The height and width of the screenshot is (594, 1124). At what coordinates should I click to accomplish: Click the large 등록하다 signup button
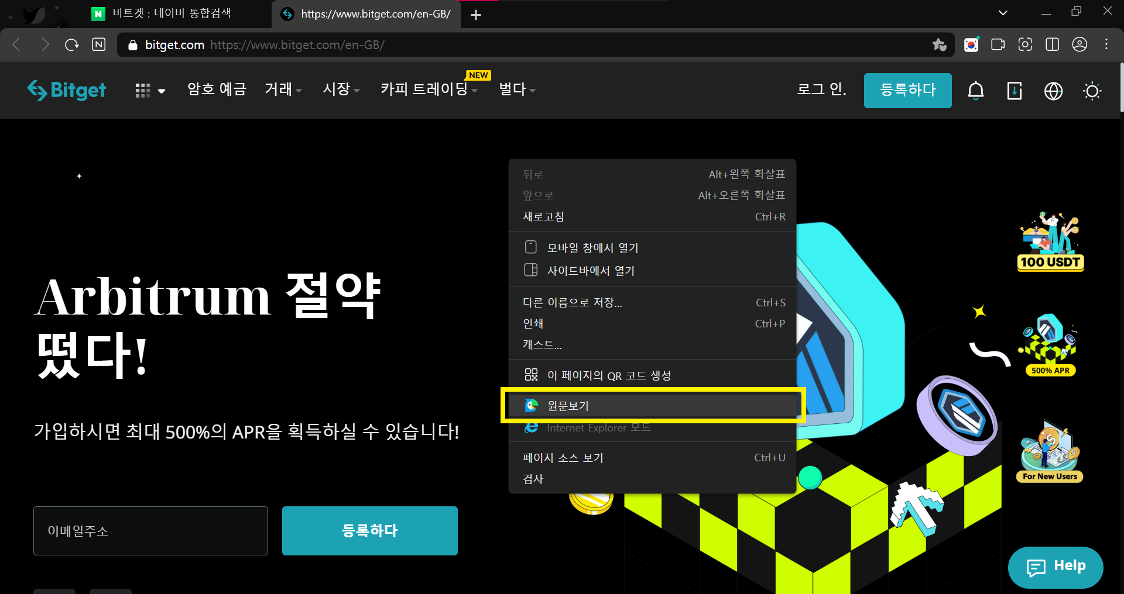[370, 531]
